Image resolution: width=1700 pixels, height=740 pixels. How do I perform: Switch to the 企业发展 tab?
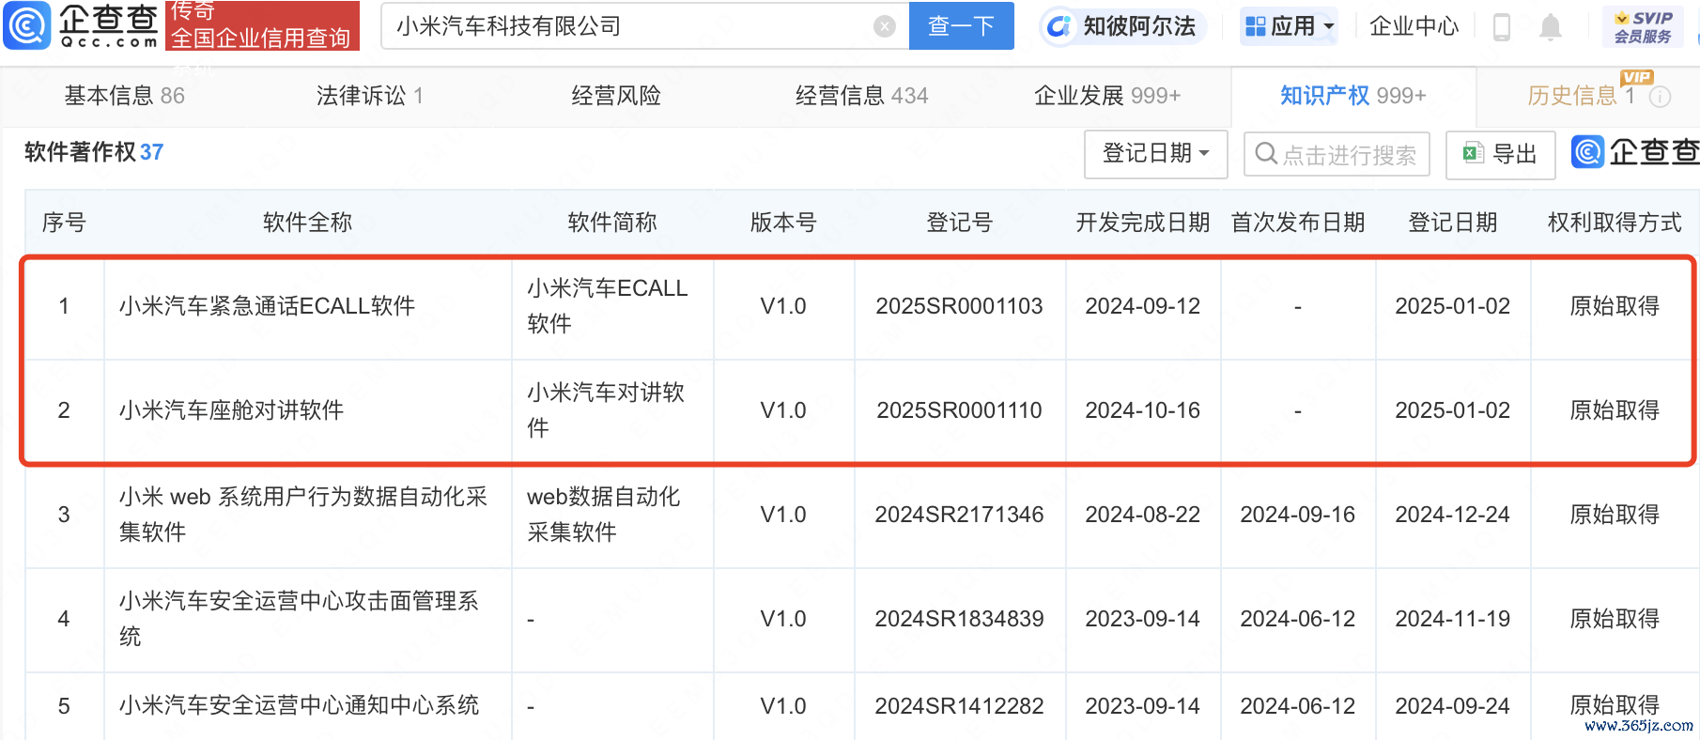point(1106,96)
